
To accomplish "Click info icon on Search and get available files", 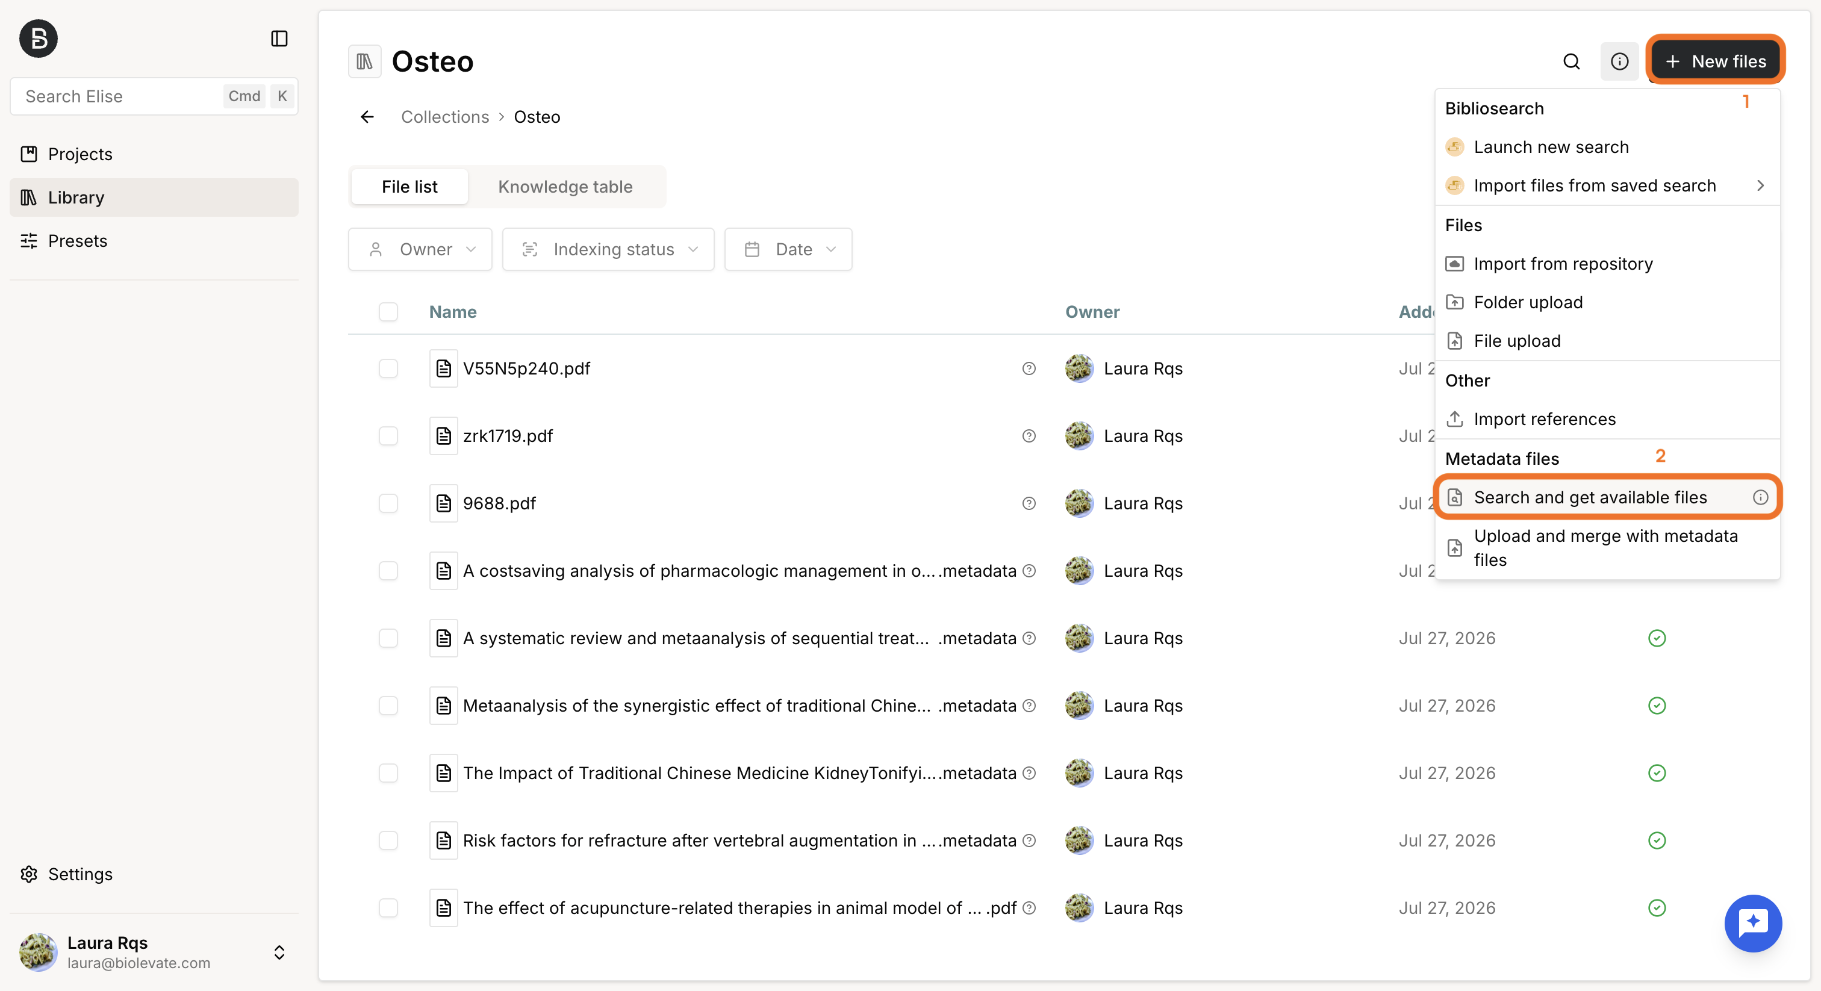I will coord(1760,498).
